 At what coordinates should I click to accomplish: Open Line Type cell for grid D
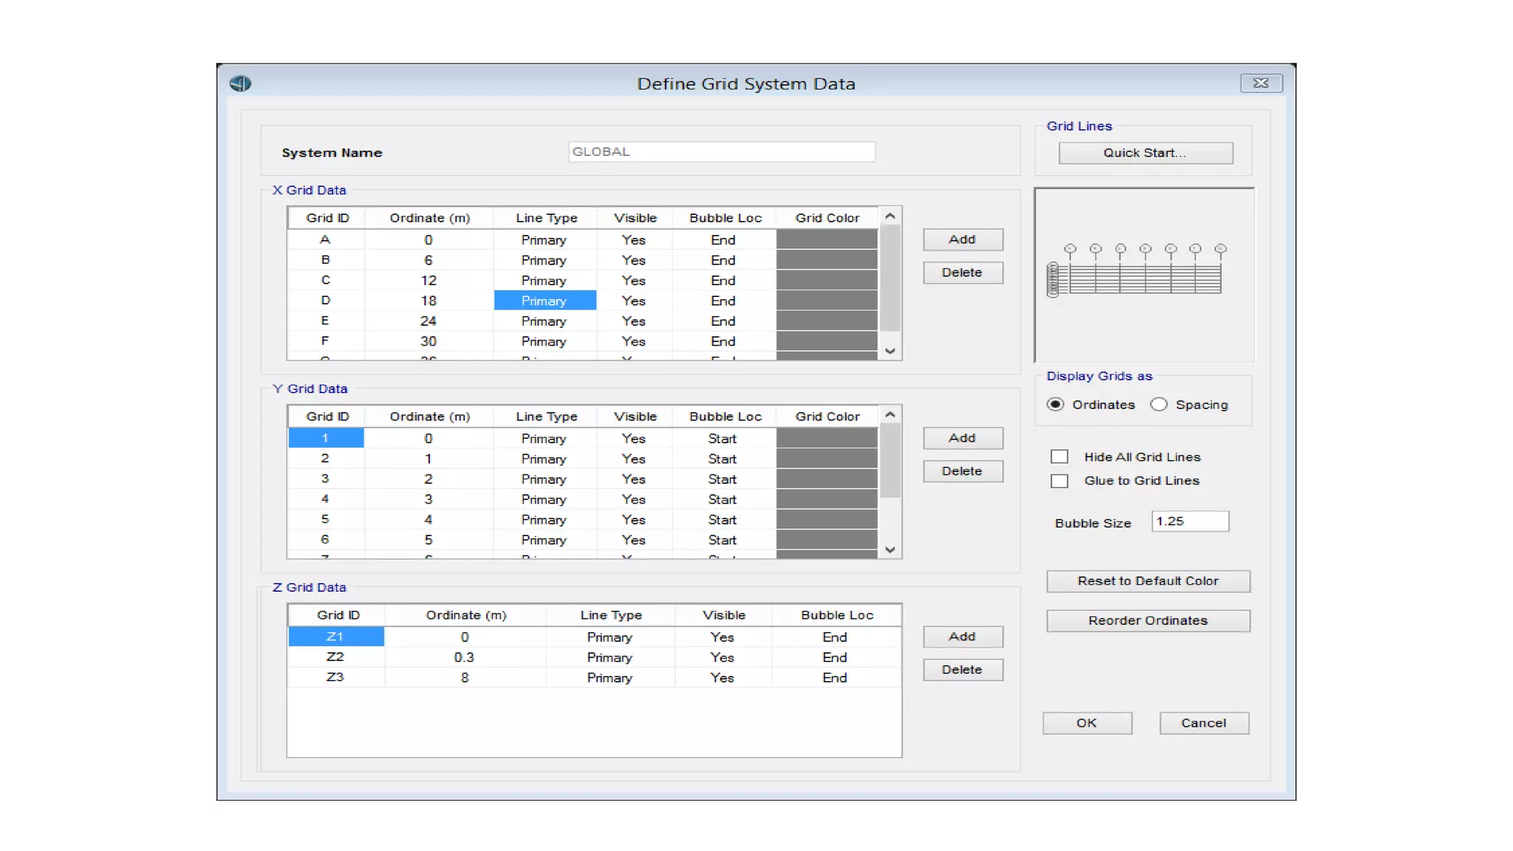click(544, 301)
